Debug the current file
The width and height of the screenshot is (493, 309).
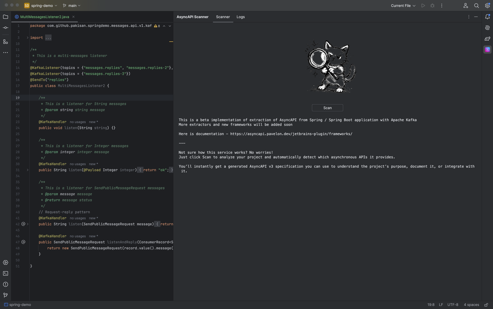tap(432, 5)
